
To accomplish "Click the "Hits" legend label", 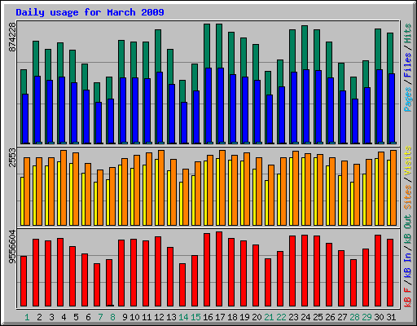I will pyautogui.click(x=408, y=33).
